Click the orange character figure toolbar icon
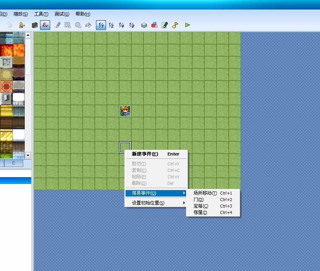The image size is (320, 271). [22, 25]
